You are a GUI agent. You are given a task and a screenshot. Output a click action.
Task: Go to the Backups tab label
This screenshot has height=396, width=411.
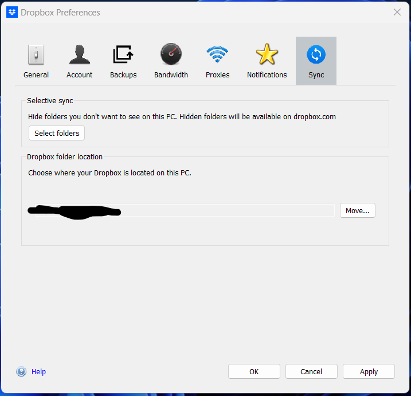click(x=123, y=75)
